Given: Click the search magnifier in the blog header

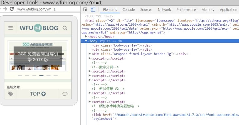Looking at the screenshot, I should [x=65, y=28].
